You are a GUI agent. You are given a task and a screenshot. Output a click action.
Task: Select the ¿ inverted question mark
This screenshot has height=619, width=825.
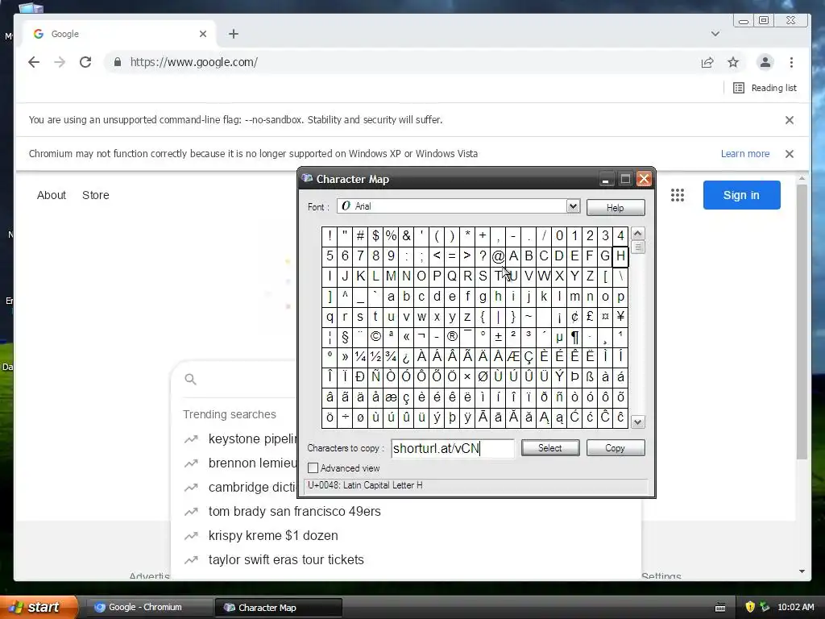(406, 357)
